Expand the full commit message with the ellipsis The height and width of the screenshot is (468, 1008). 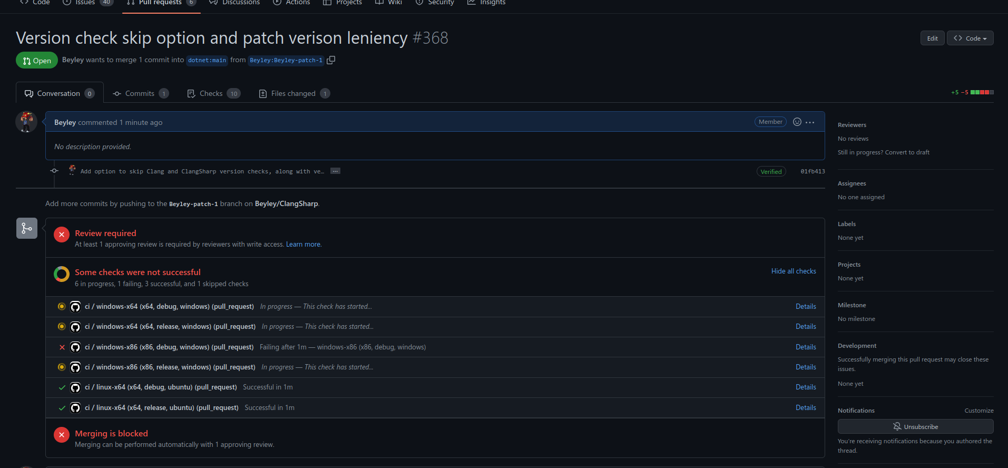(x=335, y=171)
